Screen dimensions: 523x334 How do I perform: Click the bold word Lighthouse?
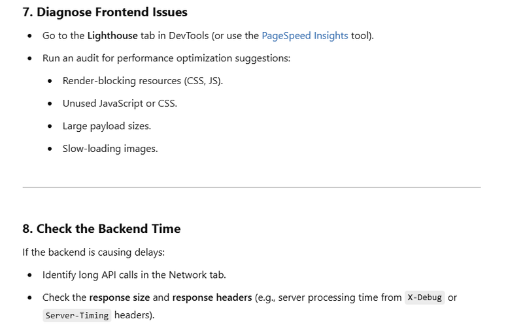[112, 36]
